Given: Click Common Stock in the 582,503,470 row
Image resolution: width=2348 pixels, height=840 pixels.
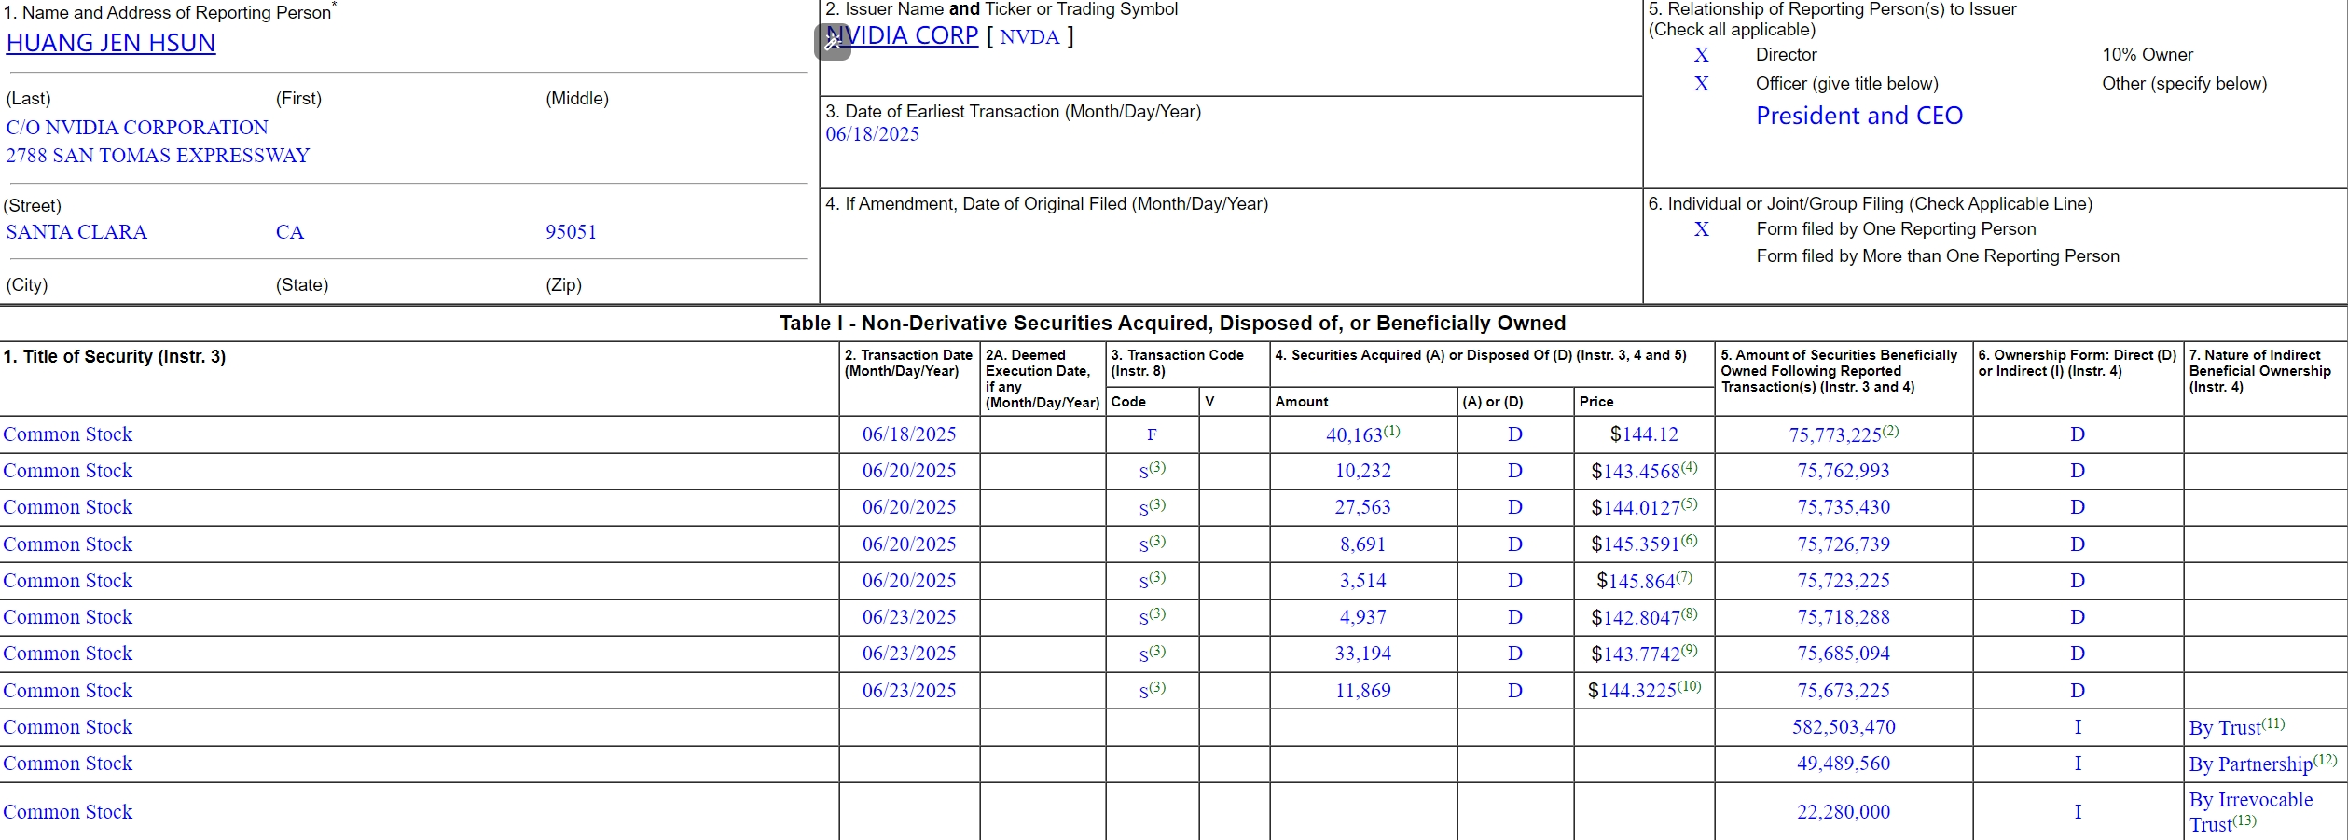Looking at the screenshot, I should point(68,727).
